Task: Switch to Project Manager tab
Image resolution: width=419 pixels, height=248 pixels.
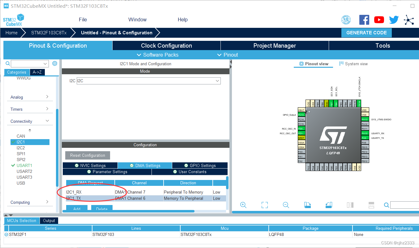Action: point(275,45)
